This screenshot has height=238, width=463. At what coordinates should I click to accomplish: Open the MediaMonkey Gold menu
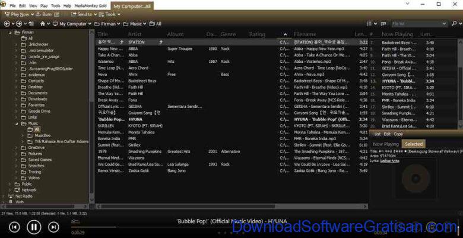tap(91, 5)
